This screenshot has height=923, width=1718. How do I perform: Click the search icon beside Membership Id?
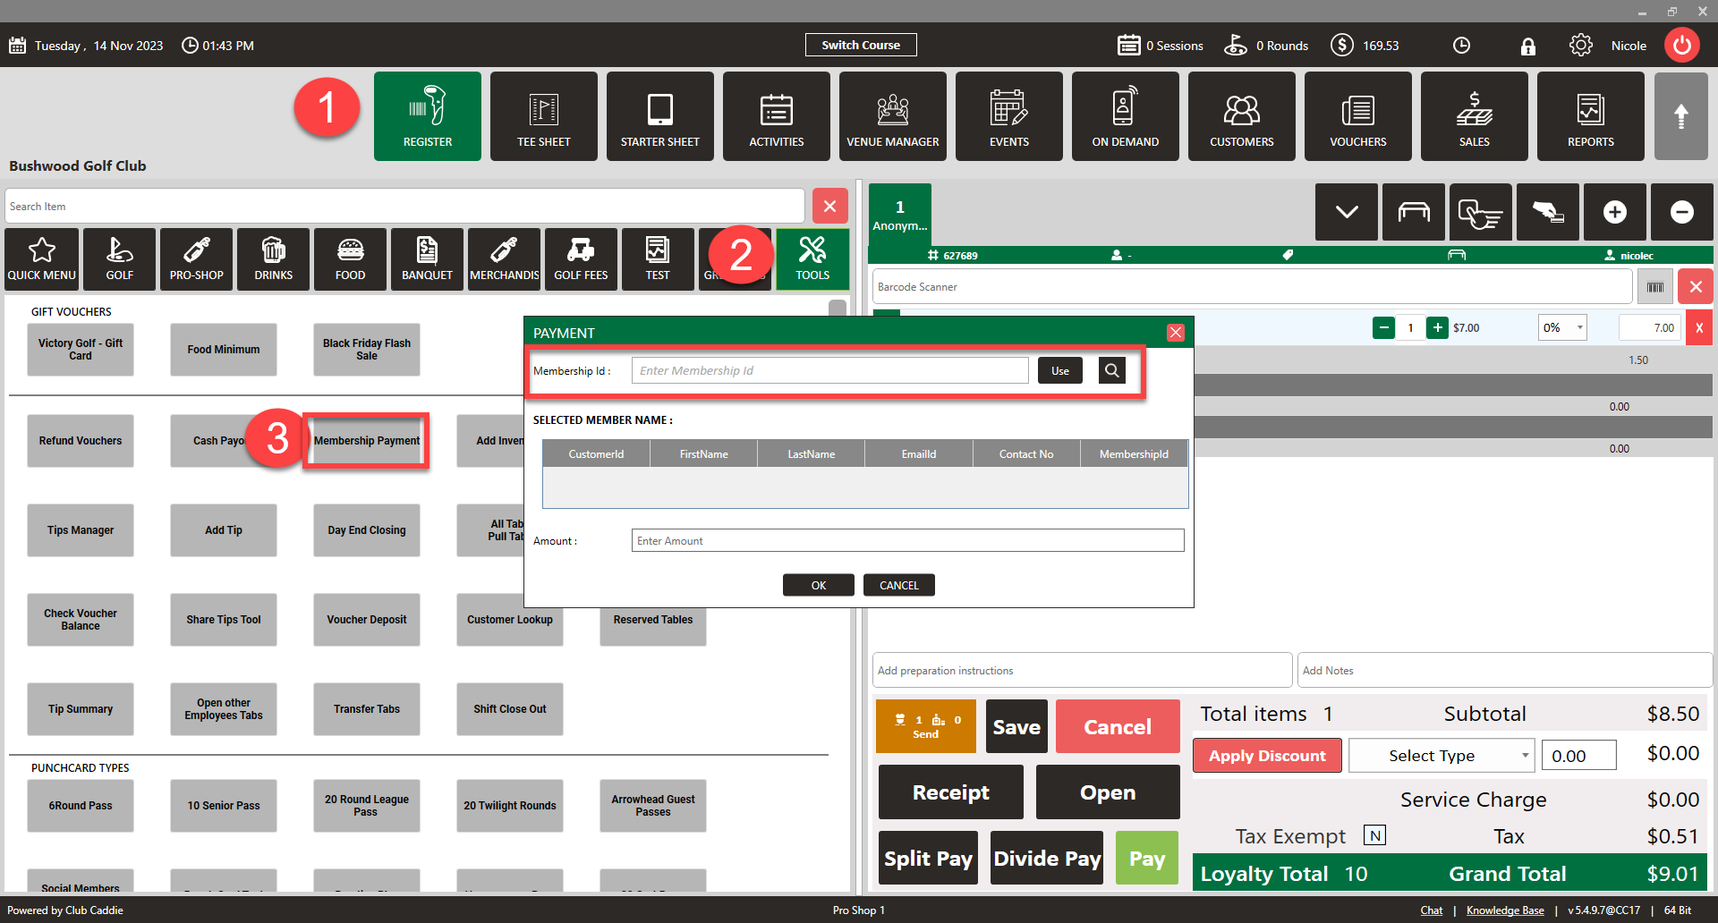pos(1111,370)
